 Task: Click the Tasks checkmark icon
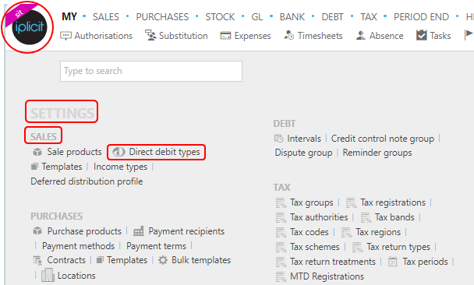[422, 35]
